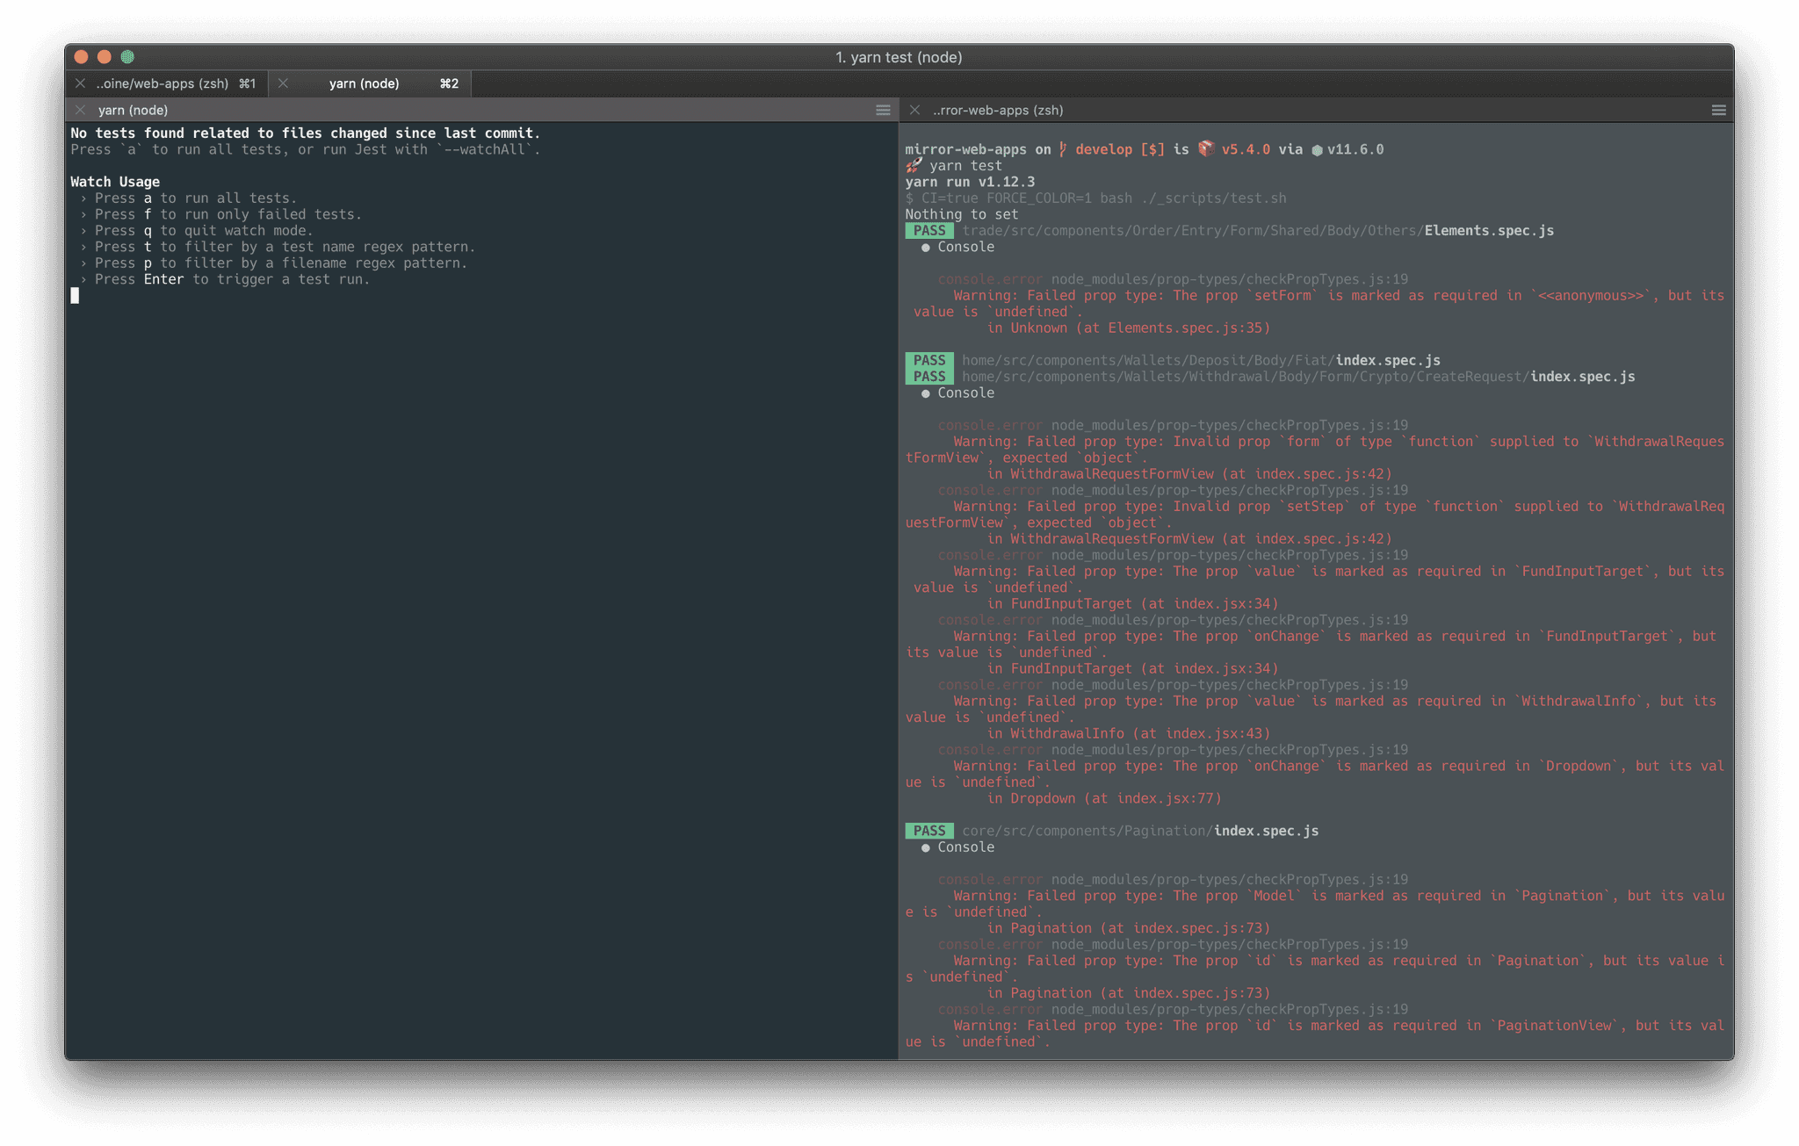This screenshot has width=1799, height=1146.
Task: Open the right zsh pane options menu
Action: (x=1719, y=111)
